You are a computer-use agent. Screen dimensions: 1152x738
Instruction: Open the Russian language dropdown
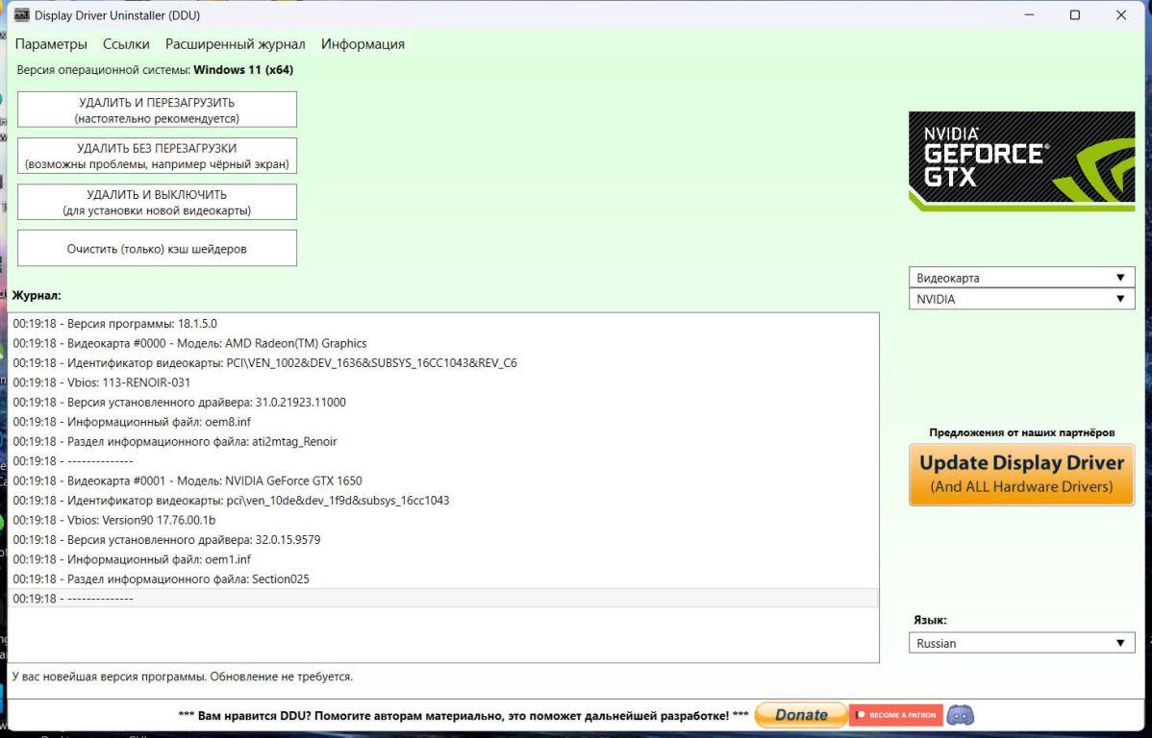tap(1021, 643)
